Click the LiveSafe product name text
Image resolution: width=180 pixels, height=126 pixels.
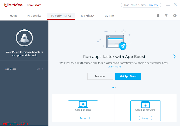(34, 5)
